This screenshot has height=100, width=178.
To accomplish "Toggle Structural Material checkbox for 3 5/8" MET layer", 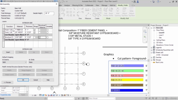I will tap(39, 37).
